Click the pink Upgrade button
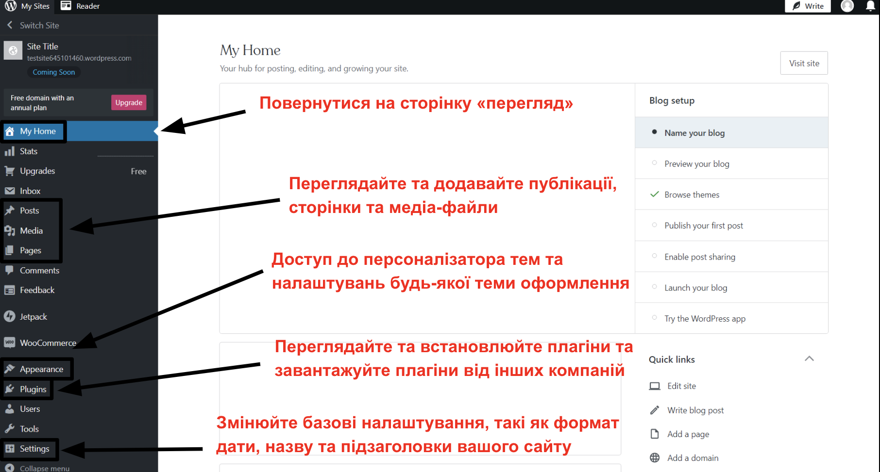Viewport: 880px width, 472px height. coord(129,102)
